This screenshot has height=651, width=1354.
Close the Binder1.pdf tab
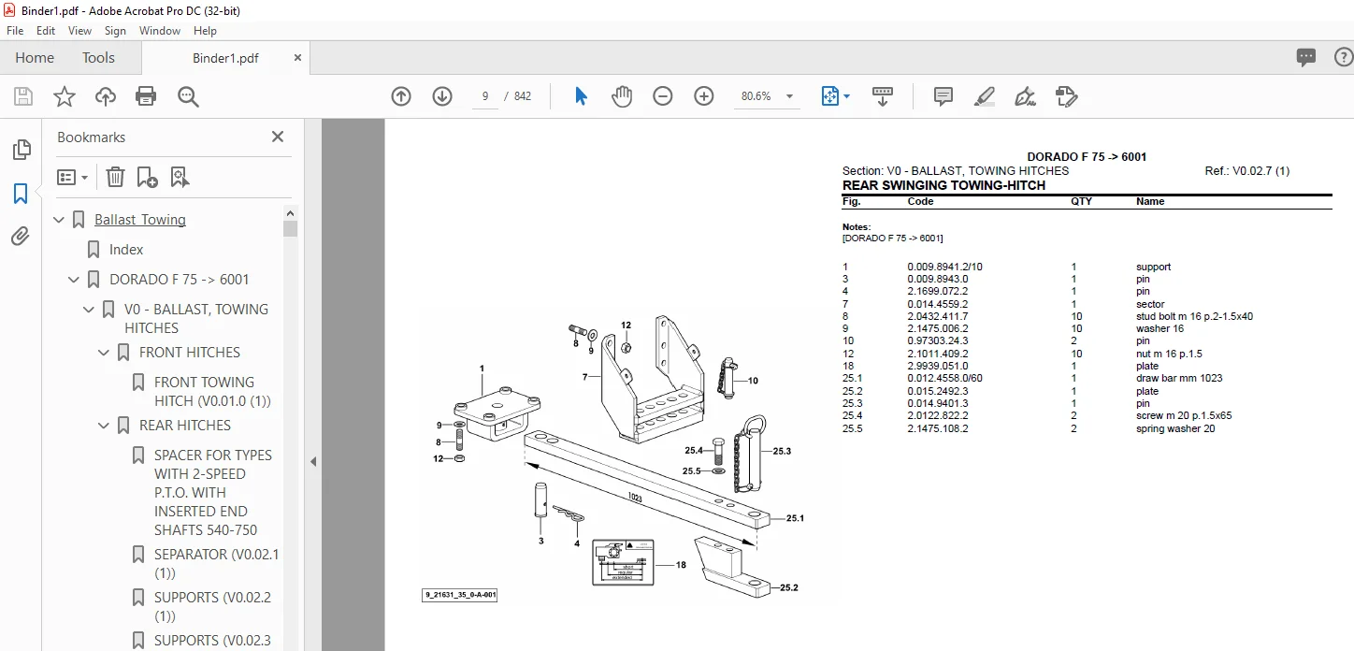coord(297,58)
